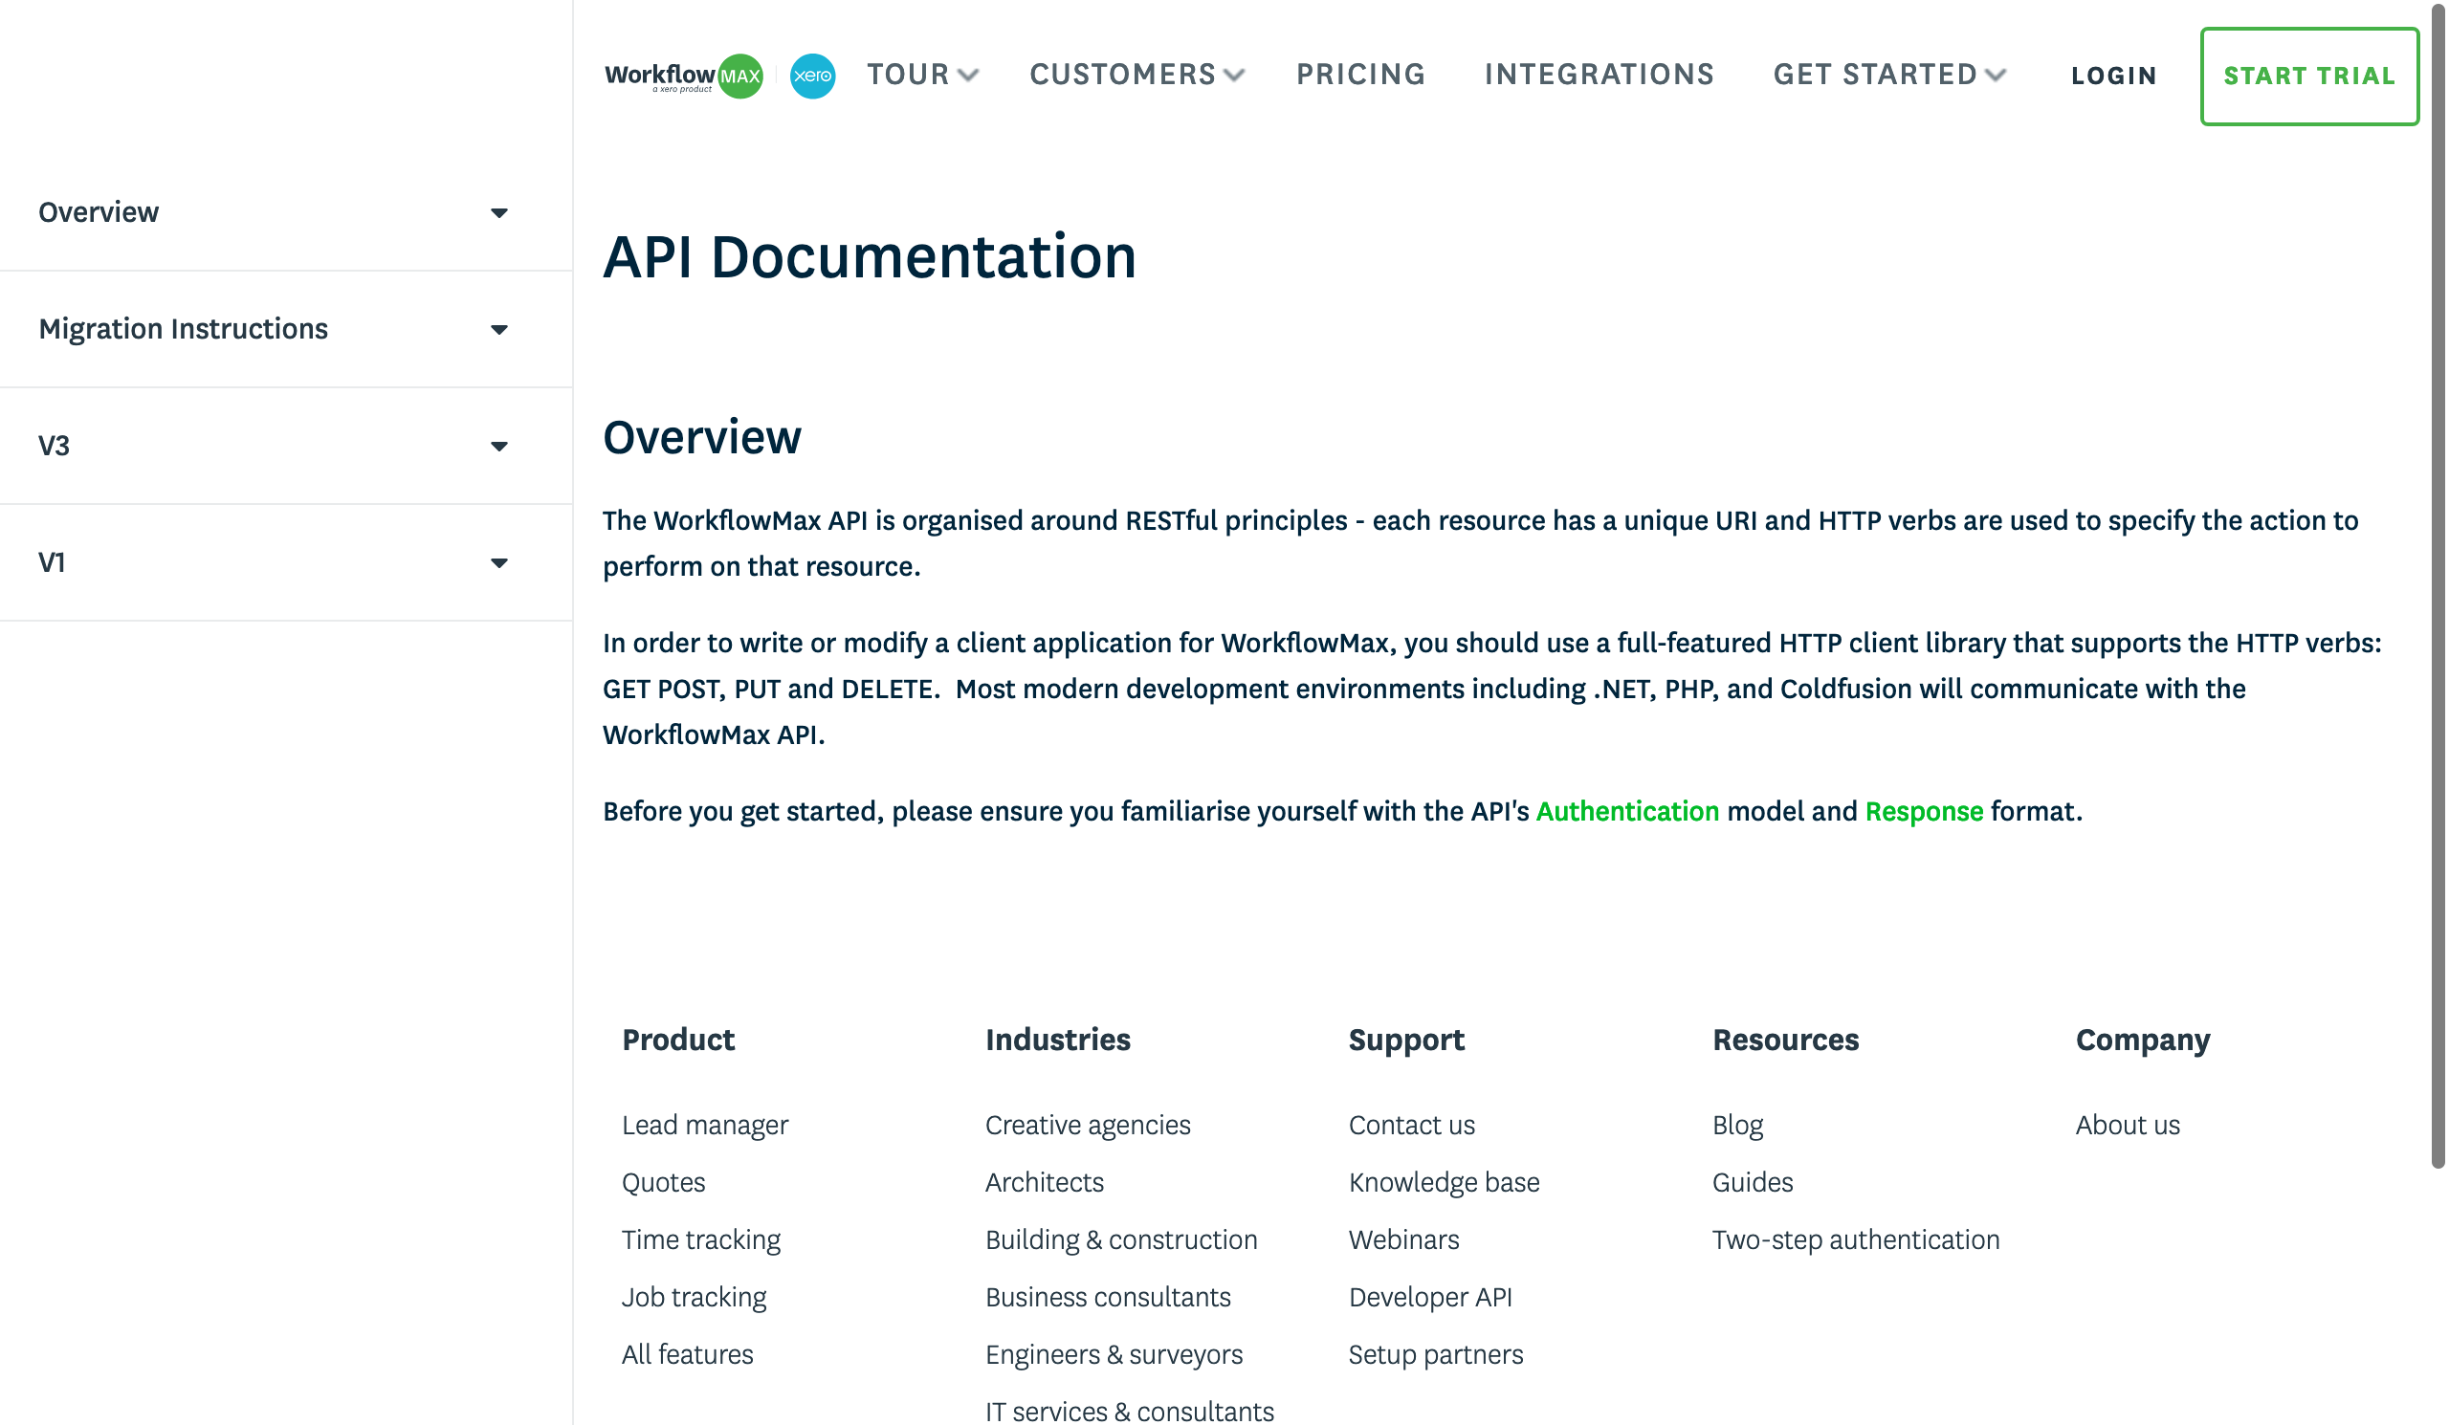Click the Resources footer heading

pyautogui.click(x=1785, y=1040)
